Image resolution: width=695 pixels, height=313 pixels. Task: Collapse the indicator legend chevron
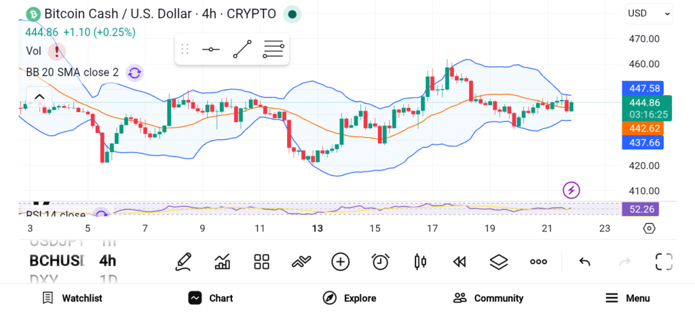pyautogui.click(x=39, y=97)
